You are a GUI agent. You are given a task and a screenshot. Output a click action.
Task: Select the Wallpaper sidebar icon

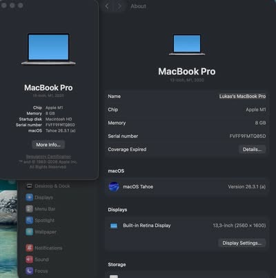29,232
